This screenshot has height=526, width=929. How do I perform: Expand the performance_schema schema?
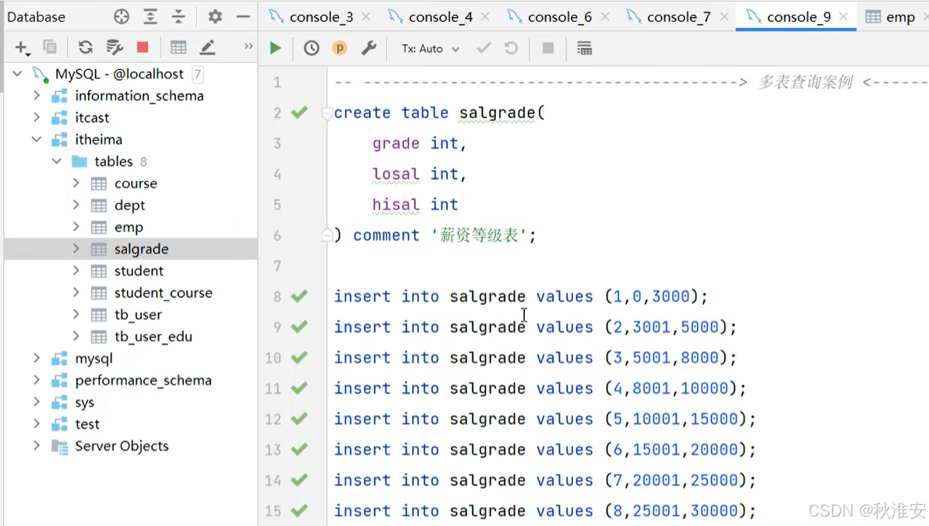click(37, 380)
